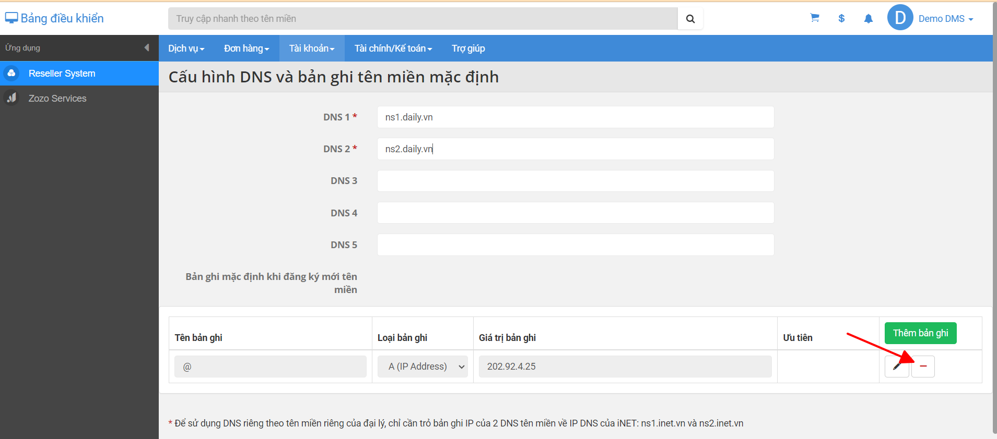This screenshot has height=439, width=997.
Task: Open the Trợ giúp menu item
Action: (x=468, y=48)
